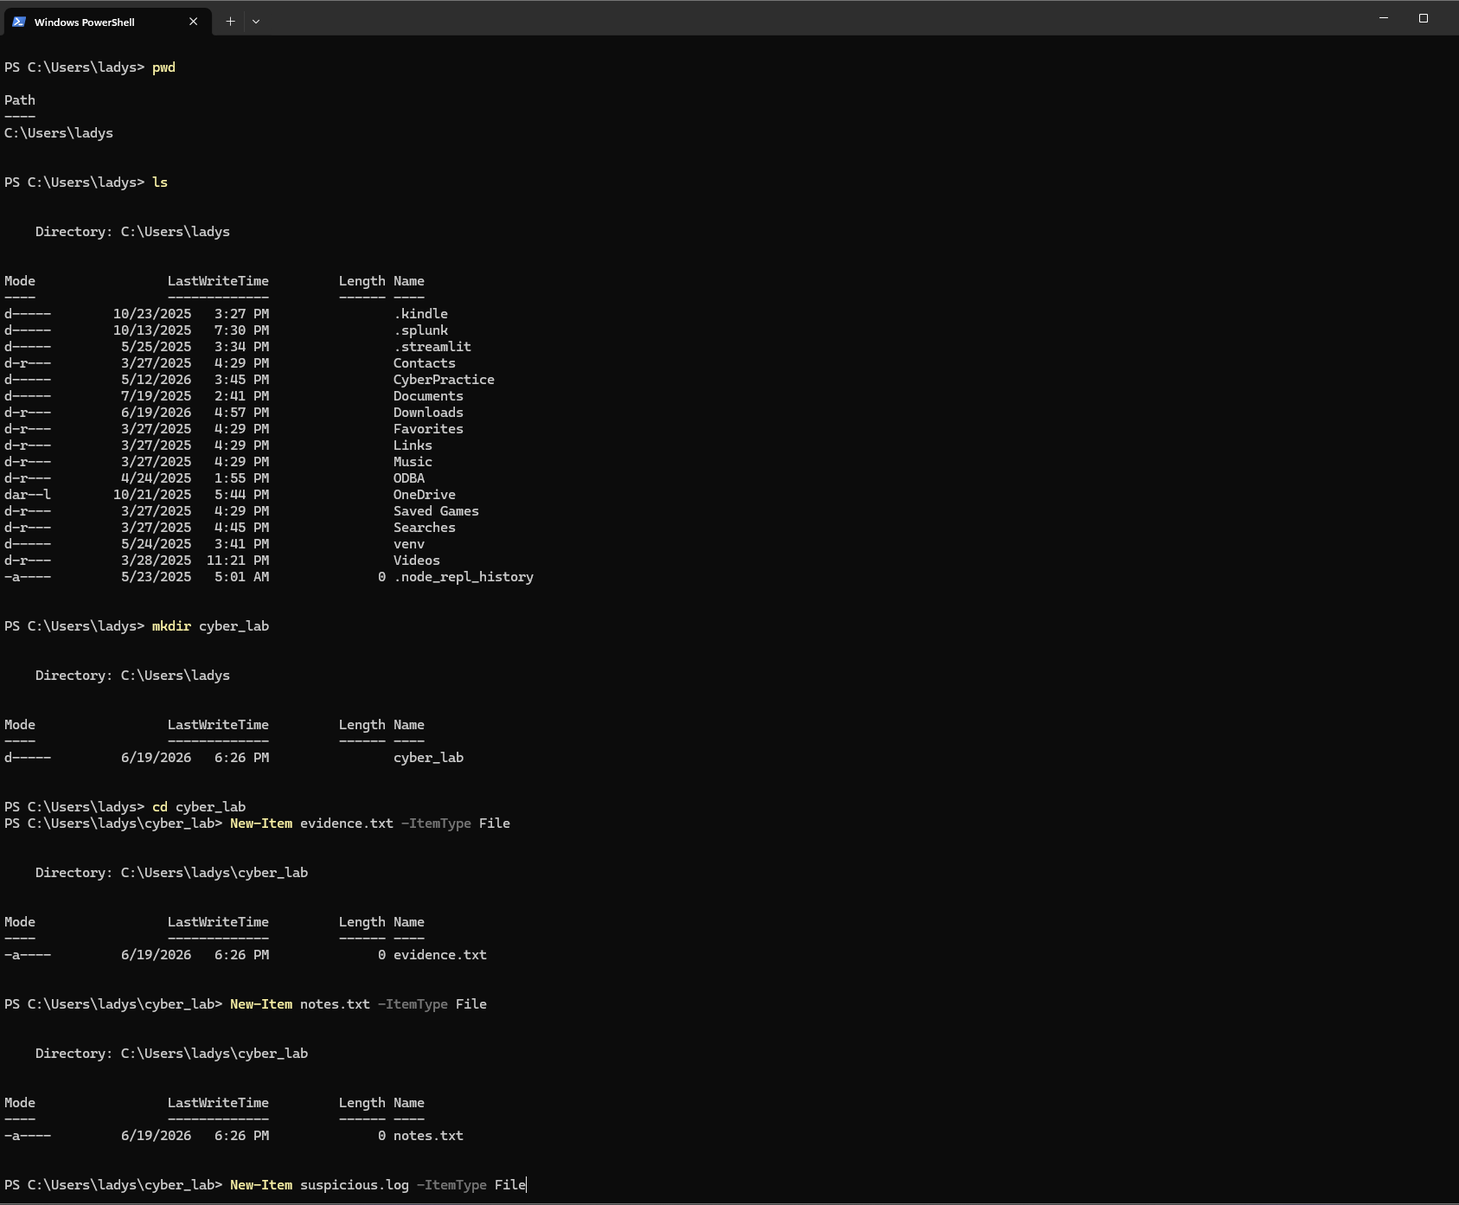Select the Windows PowerShell tab
1459x1205 pixels.
106,22
